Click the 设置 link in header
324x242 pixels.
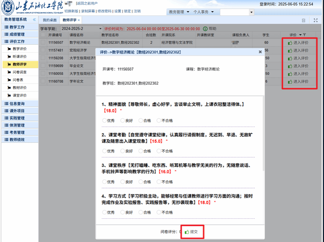[118, 11]
